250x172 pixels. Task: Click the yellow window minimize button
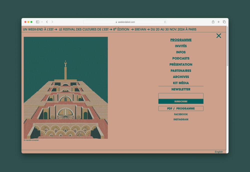click(x=28, y=22)
